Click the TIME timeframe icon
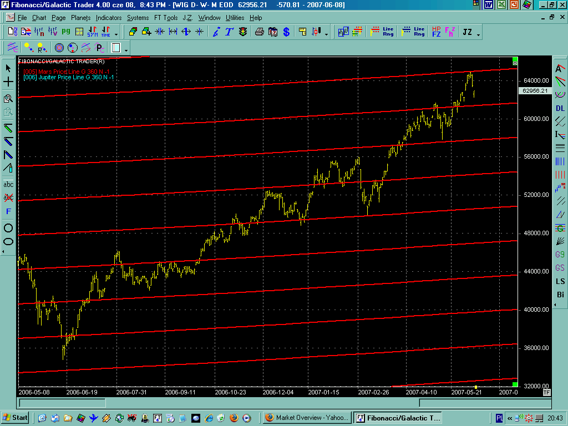Screen dimensions: 568x426 pos(105,32)
